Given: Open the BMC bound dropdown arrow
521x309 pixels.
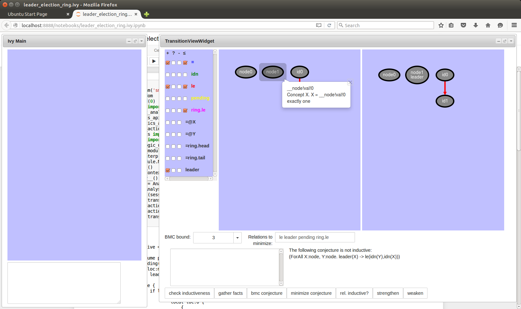Looking at the screenshot, I should pyautogui.click(x=237, y=238).
